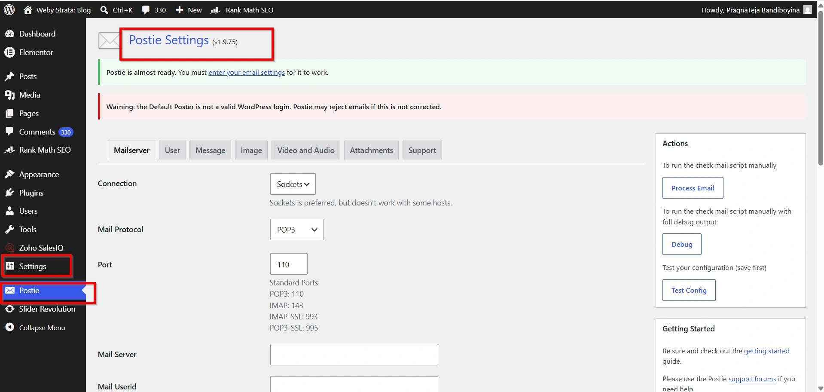Screen dimensions: 824x392
Task: Click the Process Email button
Action: (x=693, y=188)
